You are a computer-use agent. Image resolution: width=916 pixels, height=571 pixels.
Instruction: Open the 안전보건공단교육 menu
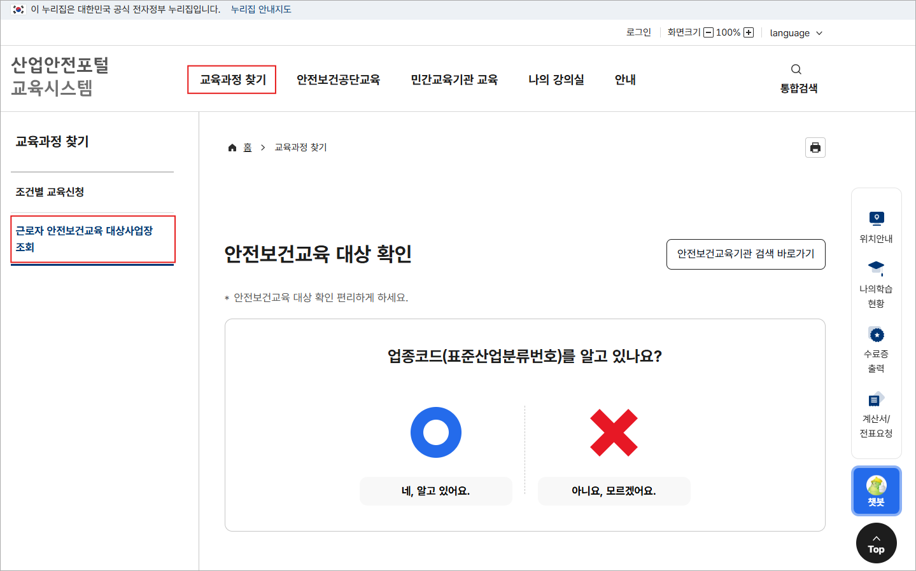338,79
